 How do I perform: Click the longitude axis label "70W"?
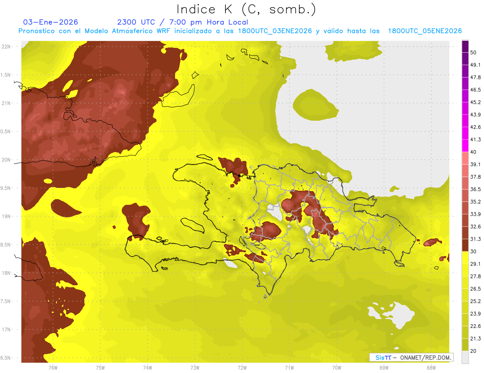[337, 367]
